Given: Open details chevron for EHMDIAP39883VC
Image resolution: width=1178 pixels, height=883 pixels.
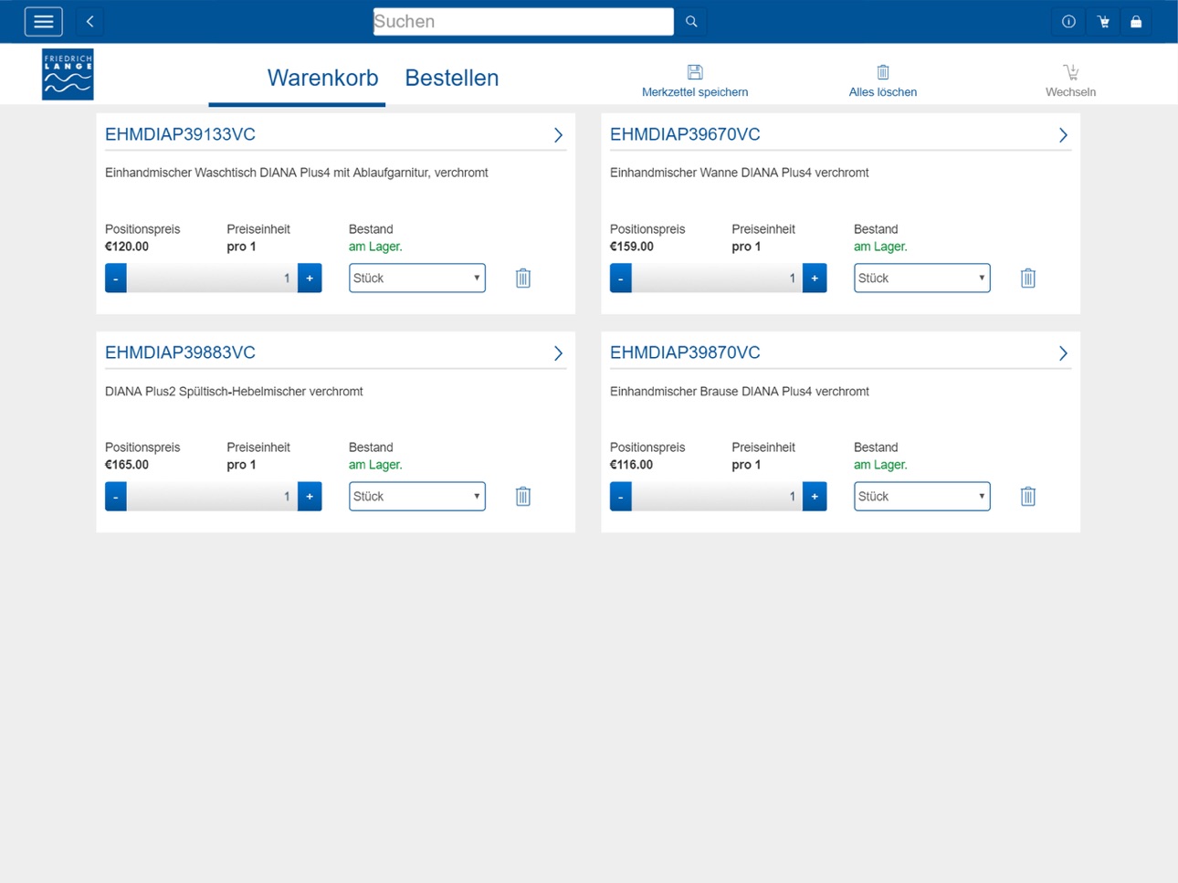Looking at the screenshot, I should [558, 353].
